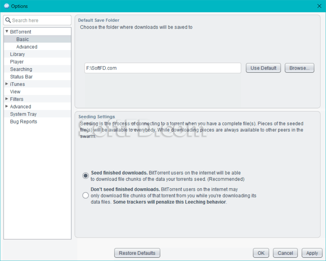Image resolution: width=326 pixels, height=261 pixels.
Task: Expand the Advanced top-level tree node
Action: coord(7,106)
